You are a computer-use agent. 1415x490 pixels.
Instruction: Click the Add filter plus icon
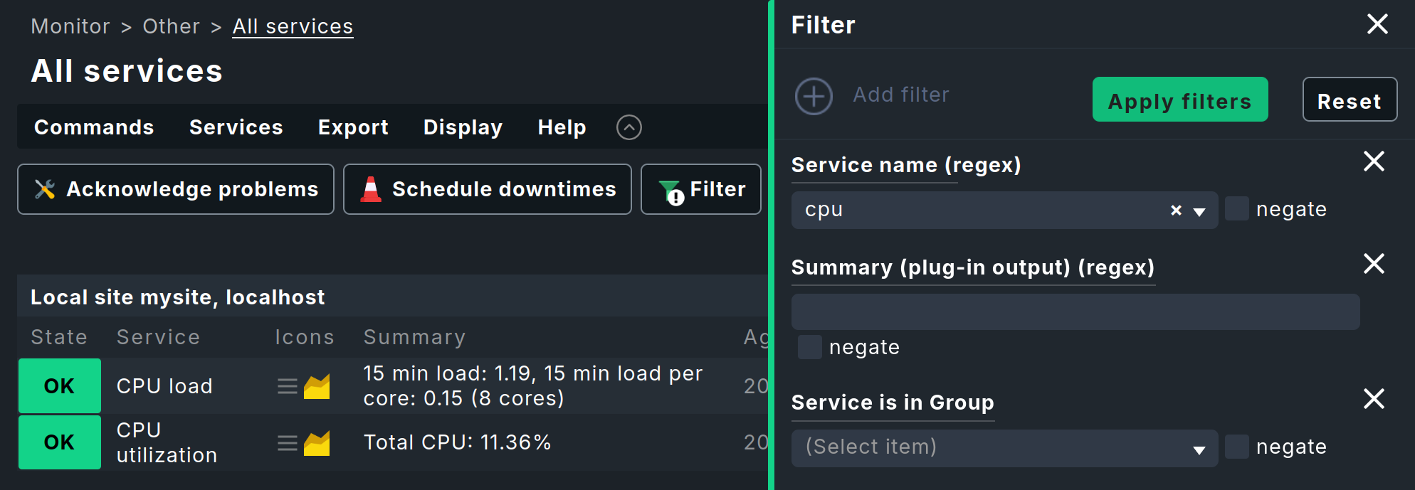pos(814,96)
